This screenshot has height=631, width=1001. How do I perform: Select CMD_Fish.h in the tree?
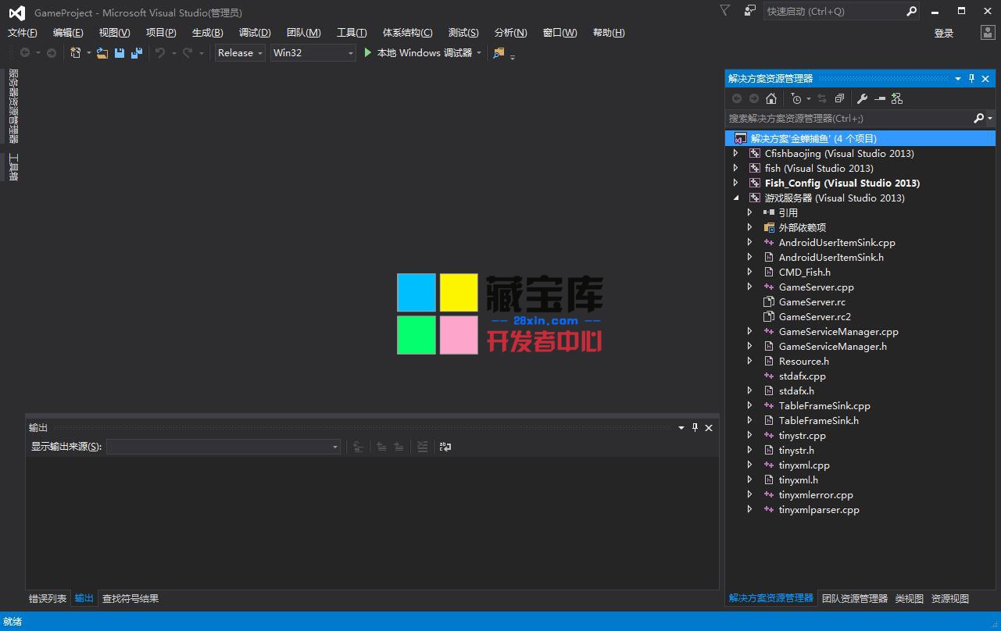[x=804, y=272]
